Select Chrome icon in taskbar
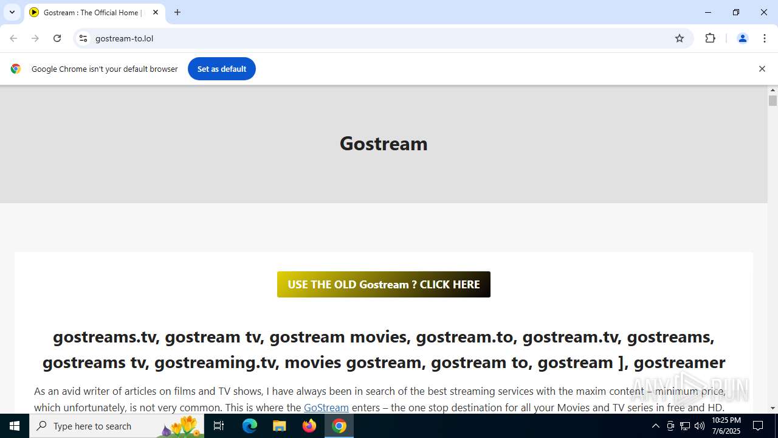 pyautogui.click(x=339, y=426)
